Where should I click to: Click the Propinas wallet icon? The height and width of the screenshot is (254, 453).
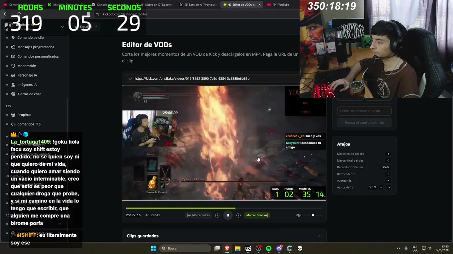click(x=13, y=115)
